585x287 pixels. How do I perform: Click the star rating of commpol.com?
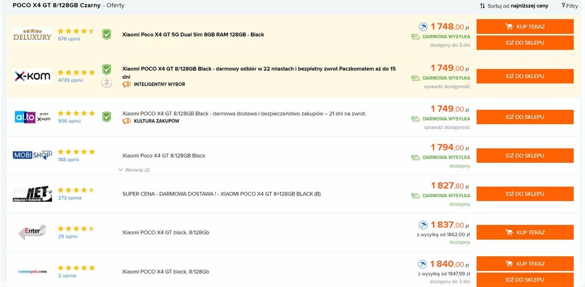[76, 268]
